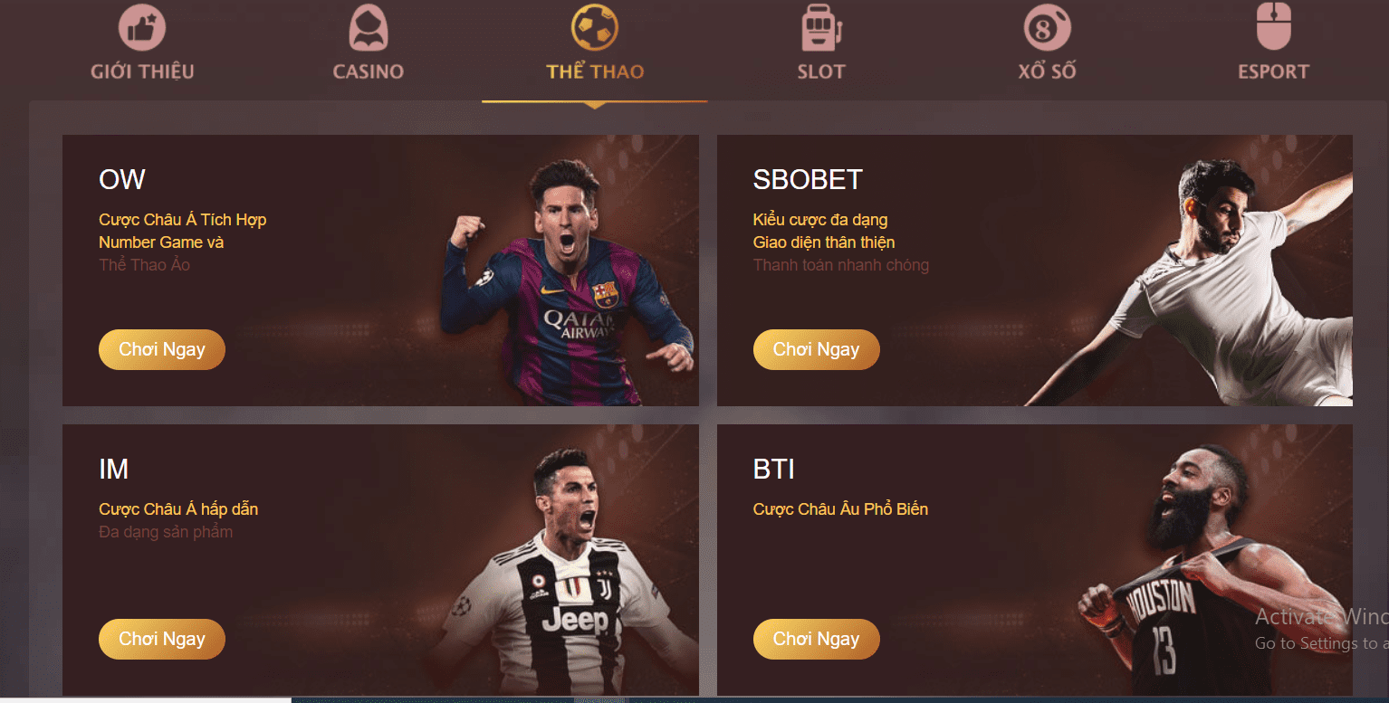The width and height of the screenshot is (1389, 703).
Task: Click the 8-ball lottery icon
Action: [x=1048, y=27]
